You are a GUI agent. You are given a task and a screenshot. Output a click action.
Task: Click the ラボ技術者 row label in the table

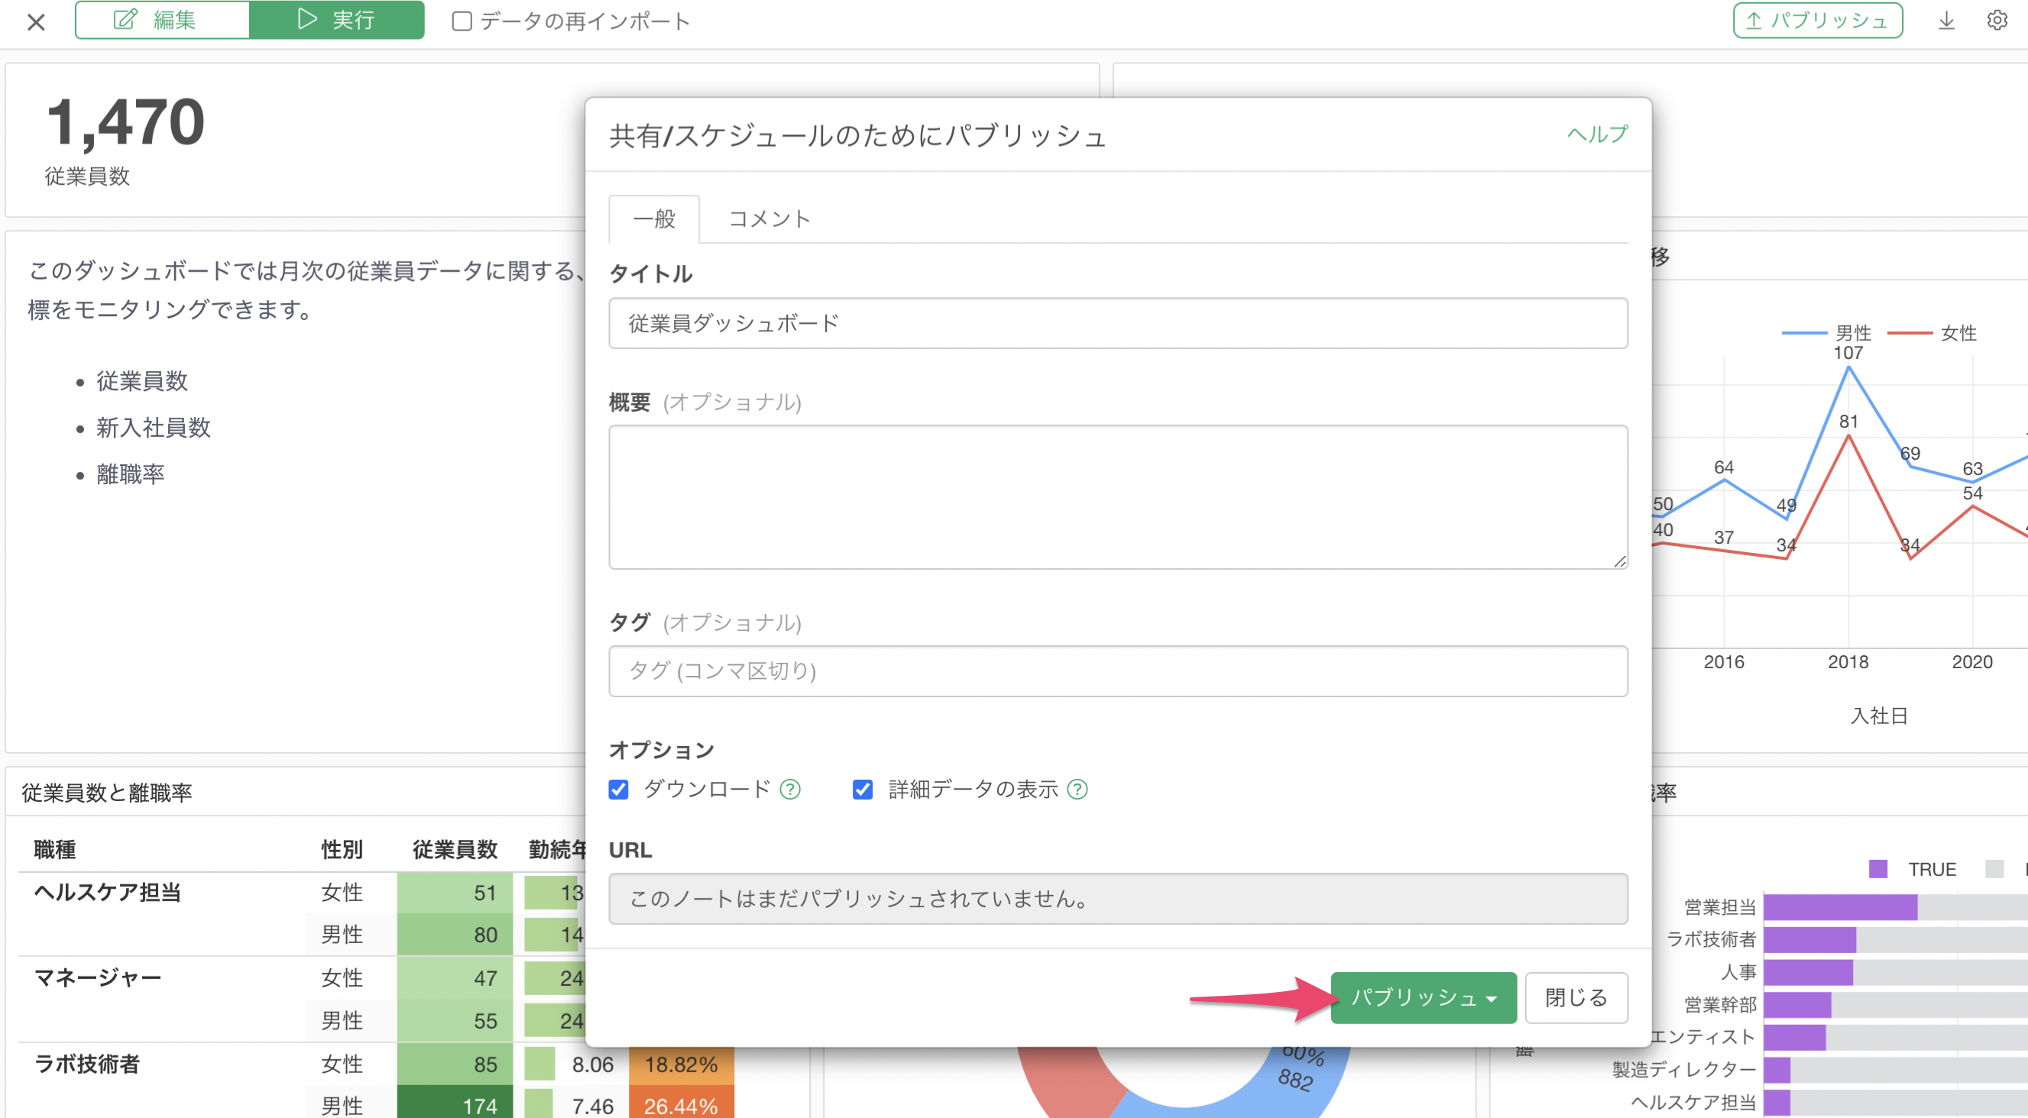pos(86,1065)
